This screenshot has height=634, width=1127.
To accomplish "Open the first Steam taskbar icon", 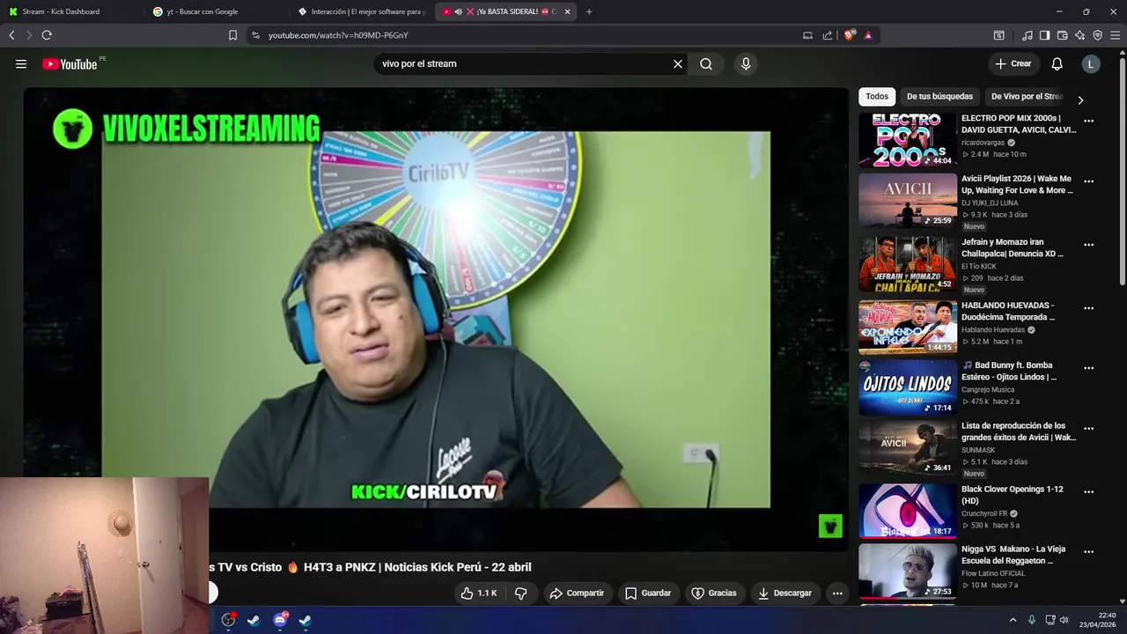I will (254, 620).
